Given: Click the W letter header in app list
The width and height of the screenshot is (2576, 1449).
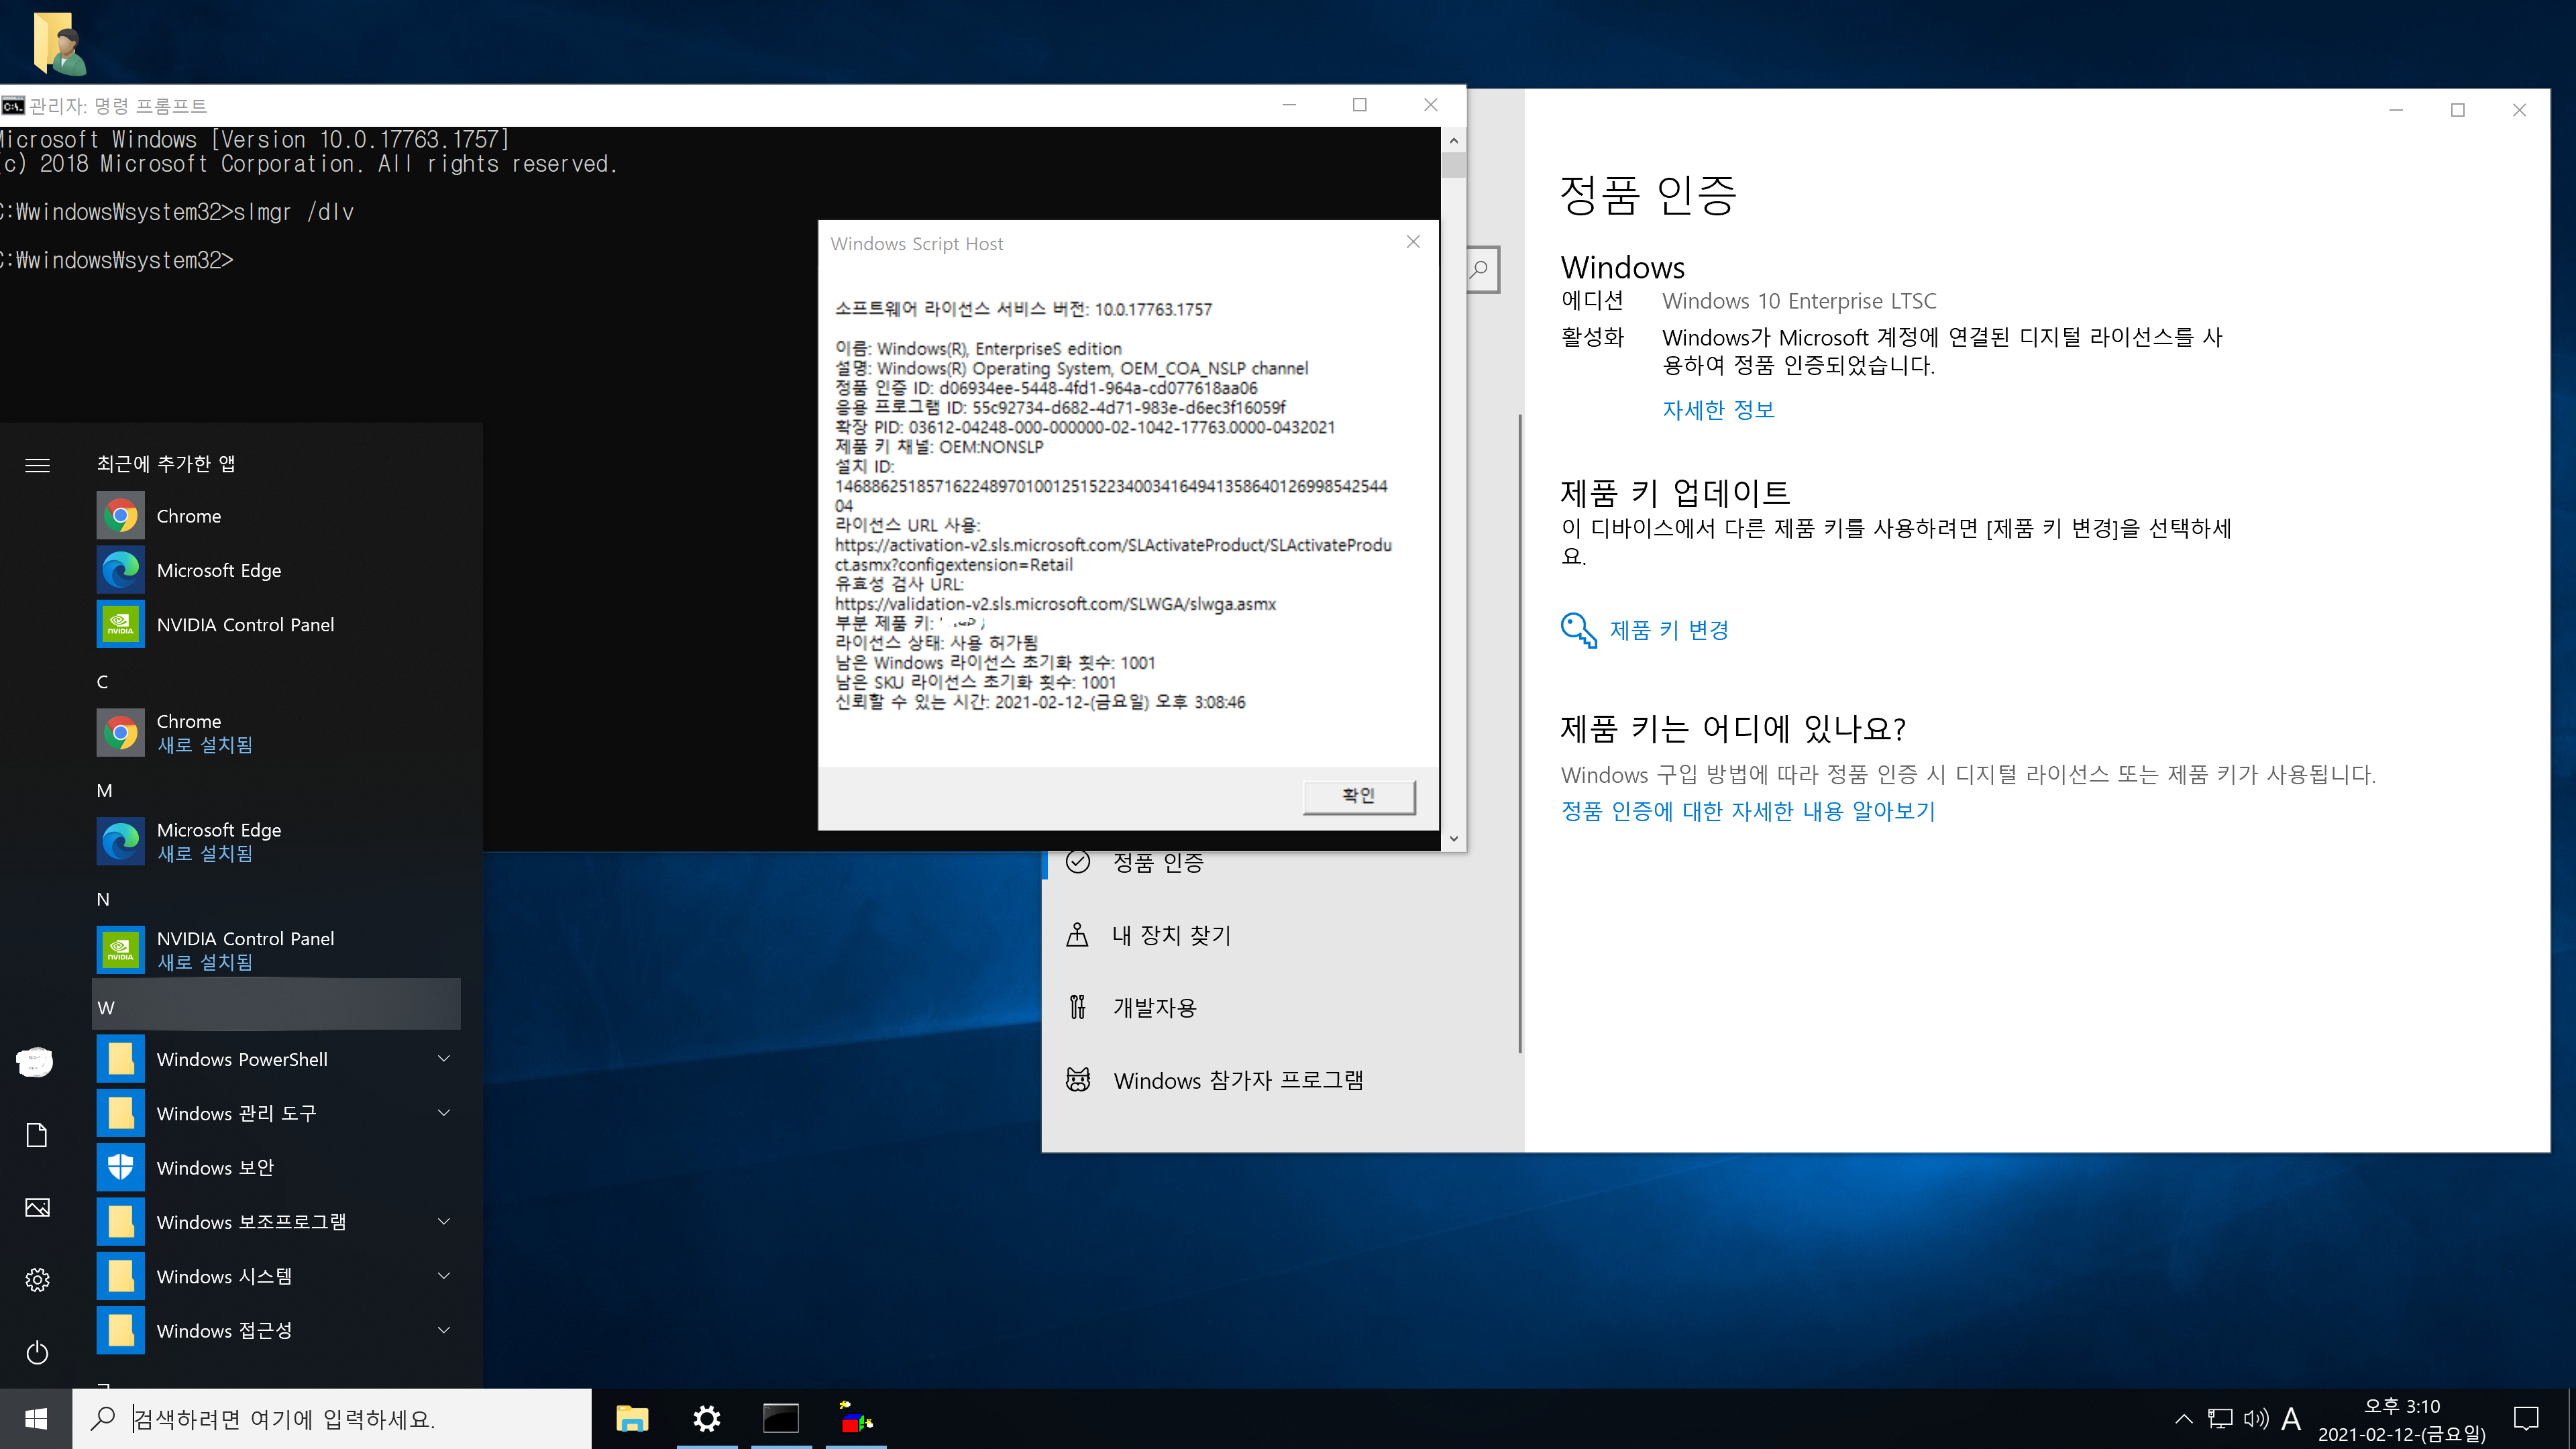Looking at the screenshot, I should point(276,1005).
